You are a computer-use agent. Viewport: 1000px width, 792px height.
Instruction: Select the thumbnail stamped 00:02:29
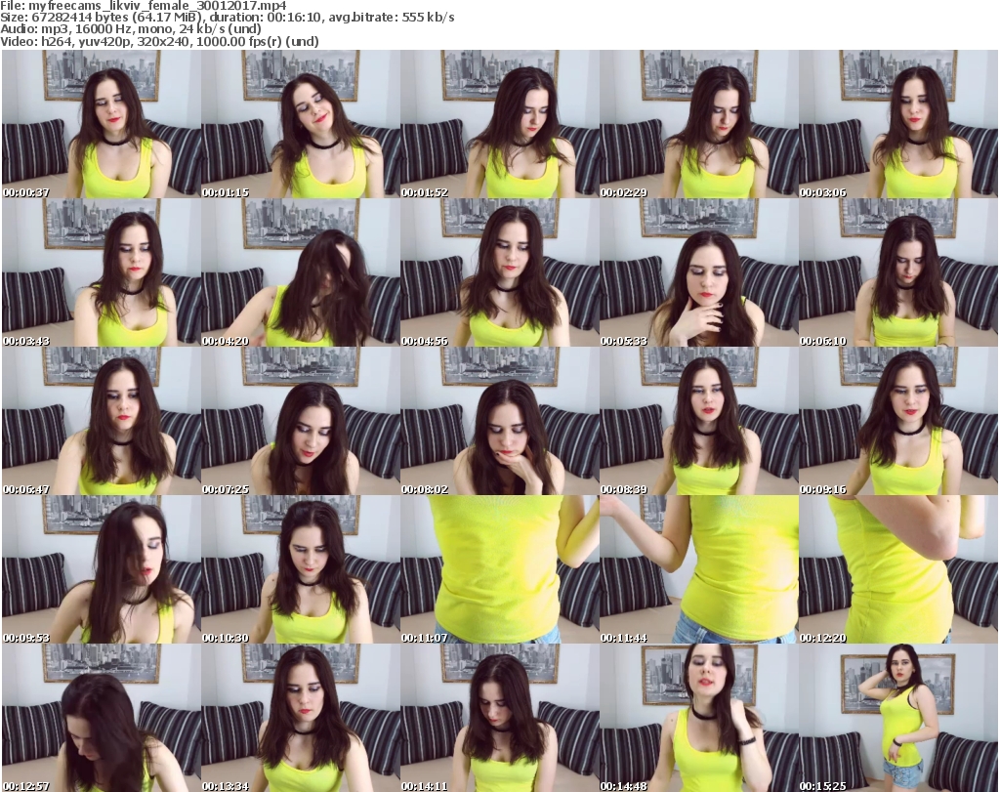pyautogui.click(x=698, y=124)
